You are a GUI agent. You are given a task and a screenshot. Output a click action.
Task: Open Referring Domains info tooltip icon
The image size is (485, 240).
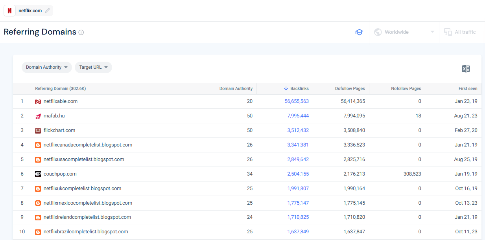coord(81,33)
